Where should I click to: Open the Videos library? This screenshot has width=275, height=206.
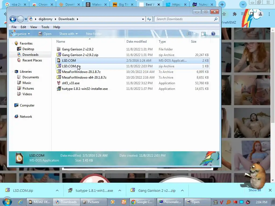pos(27,94)
